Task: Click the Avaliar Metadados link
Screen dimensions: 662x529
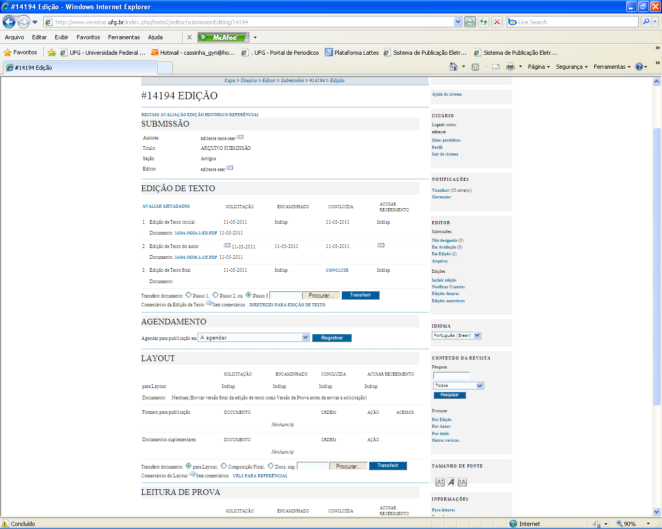Action: click(166, 206)
